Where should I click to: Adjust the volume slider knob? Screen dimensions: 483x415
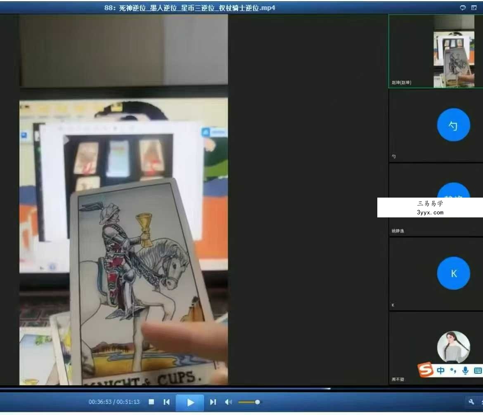[x=258, y=402]
